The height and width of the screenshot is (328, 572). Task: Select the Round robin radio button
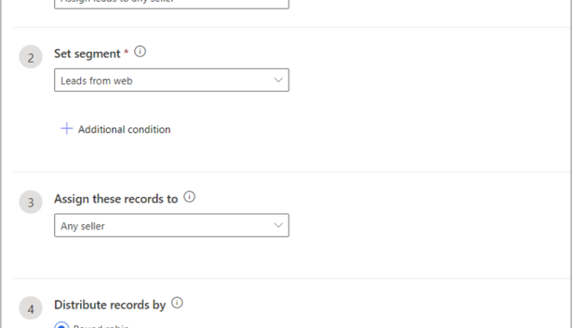(62, 325)
